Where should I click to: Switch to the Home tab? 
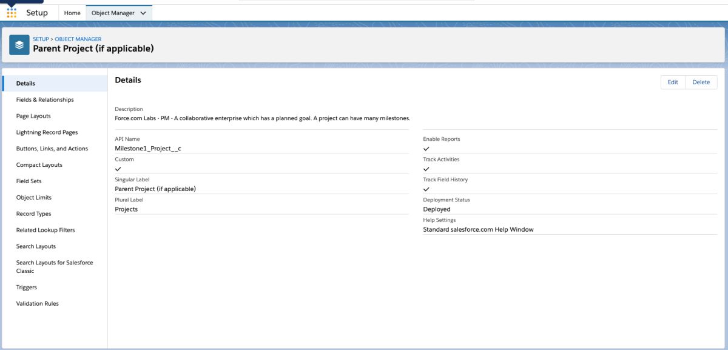72,13
